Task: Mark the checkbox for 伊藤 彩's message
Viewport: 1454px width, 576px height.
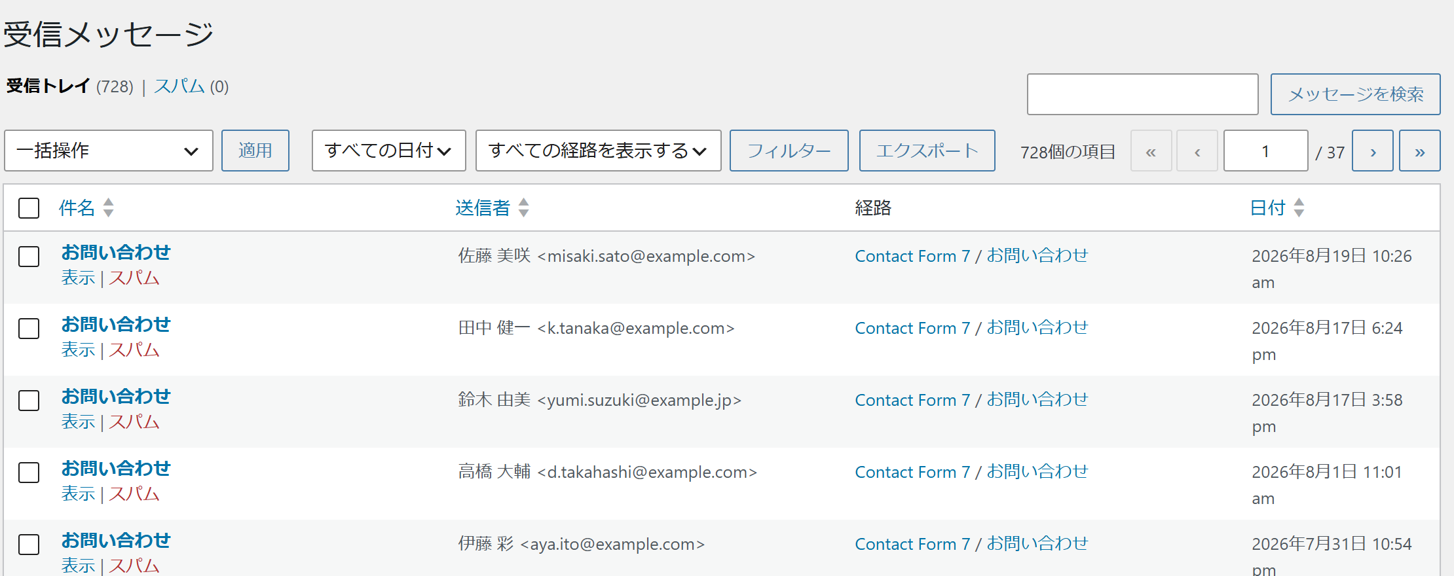Action: 29,545
